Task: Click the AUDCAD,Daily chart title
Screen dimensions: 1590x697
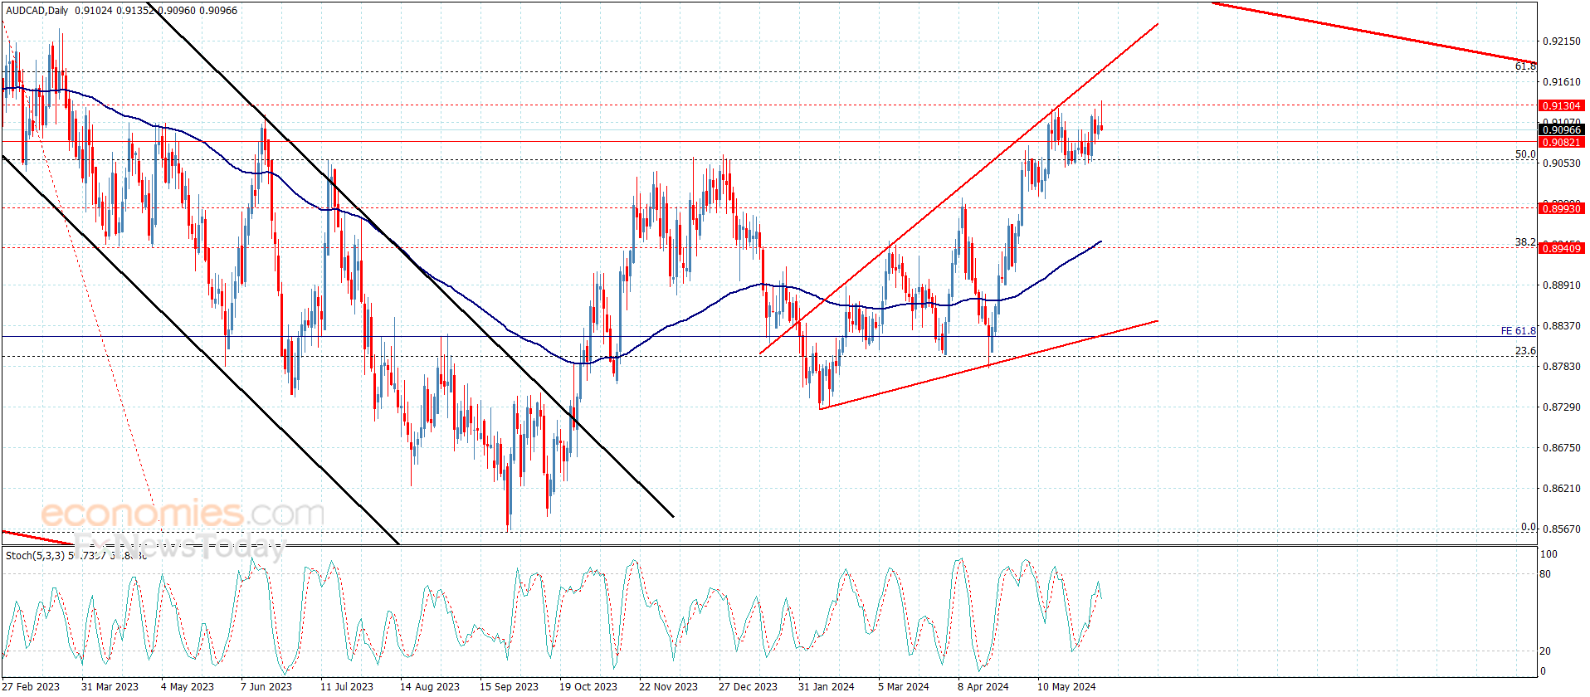Action: 37,11
